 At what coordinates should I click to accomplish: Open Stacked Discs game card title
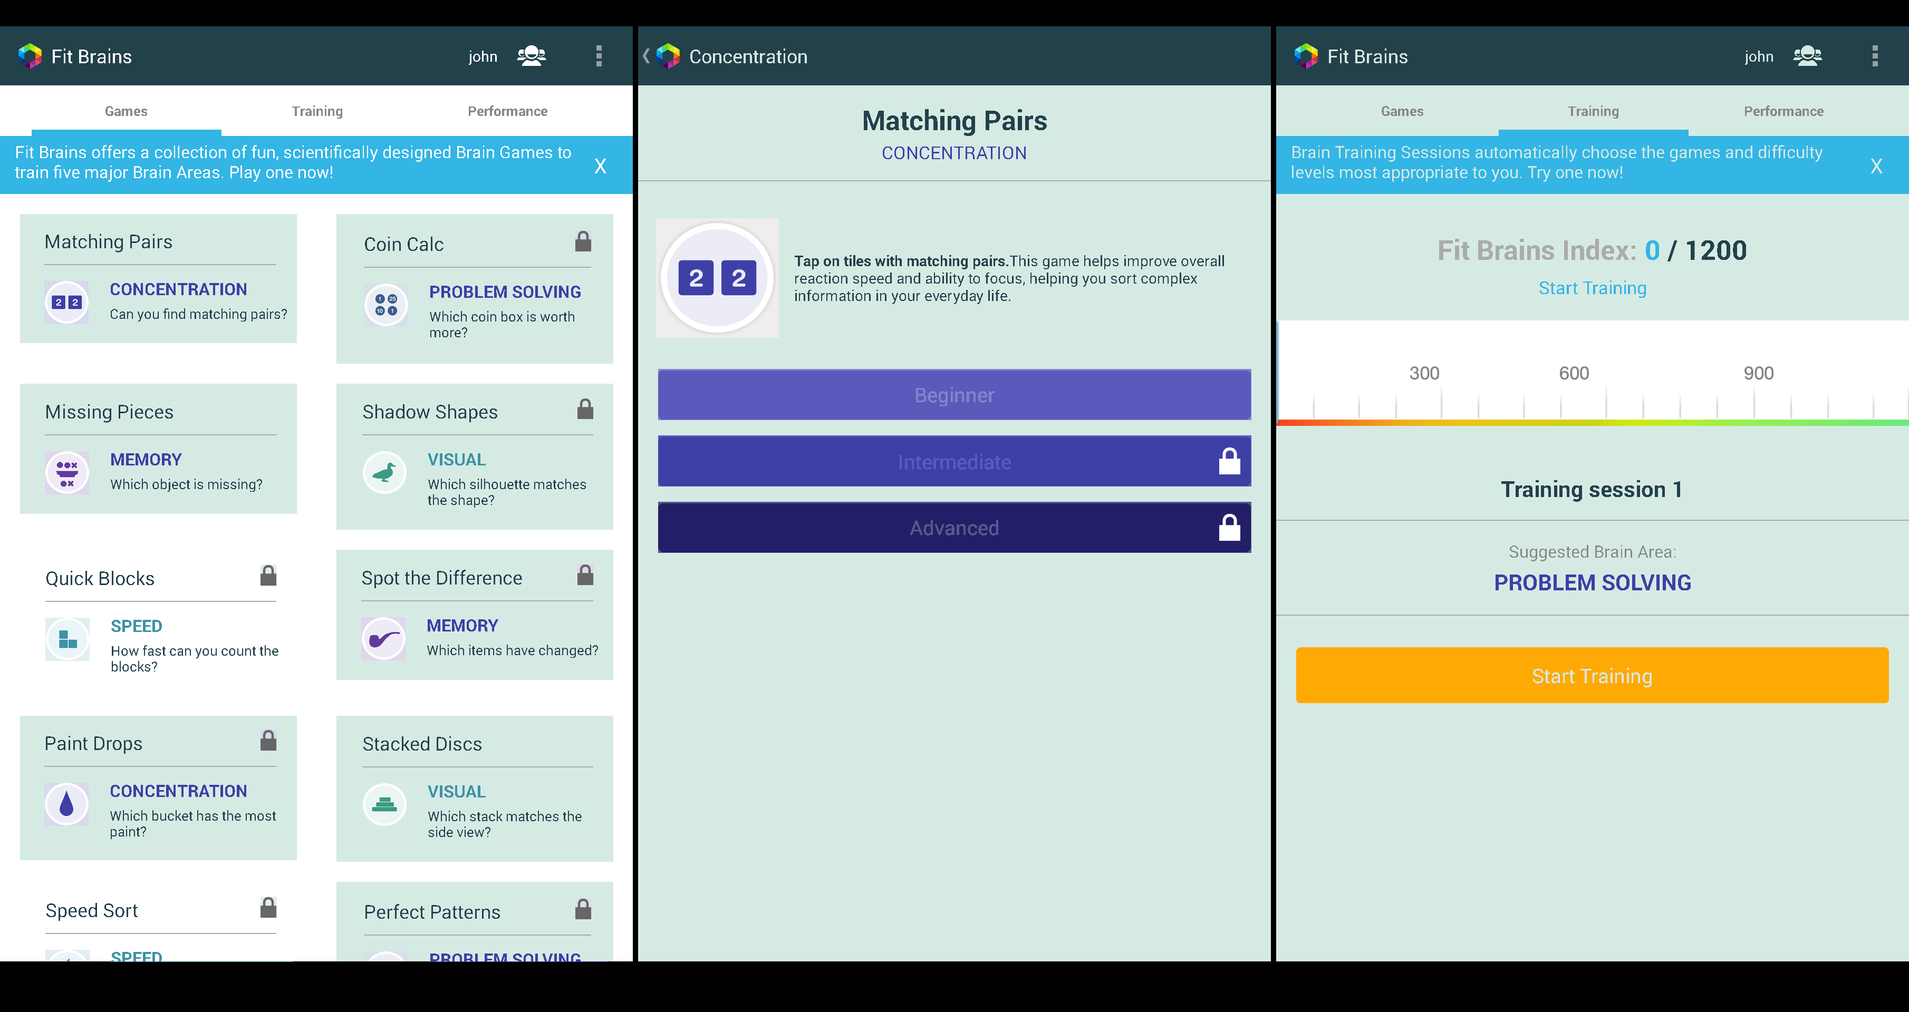click(x=422, y=744)
